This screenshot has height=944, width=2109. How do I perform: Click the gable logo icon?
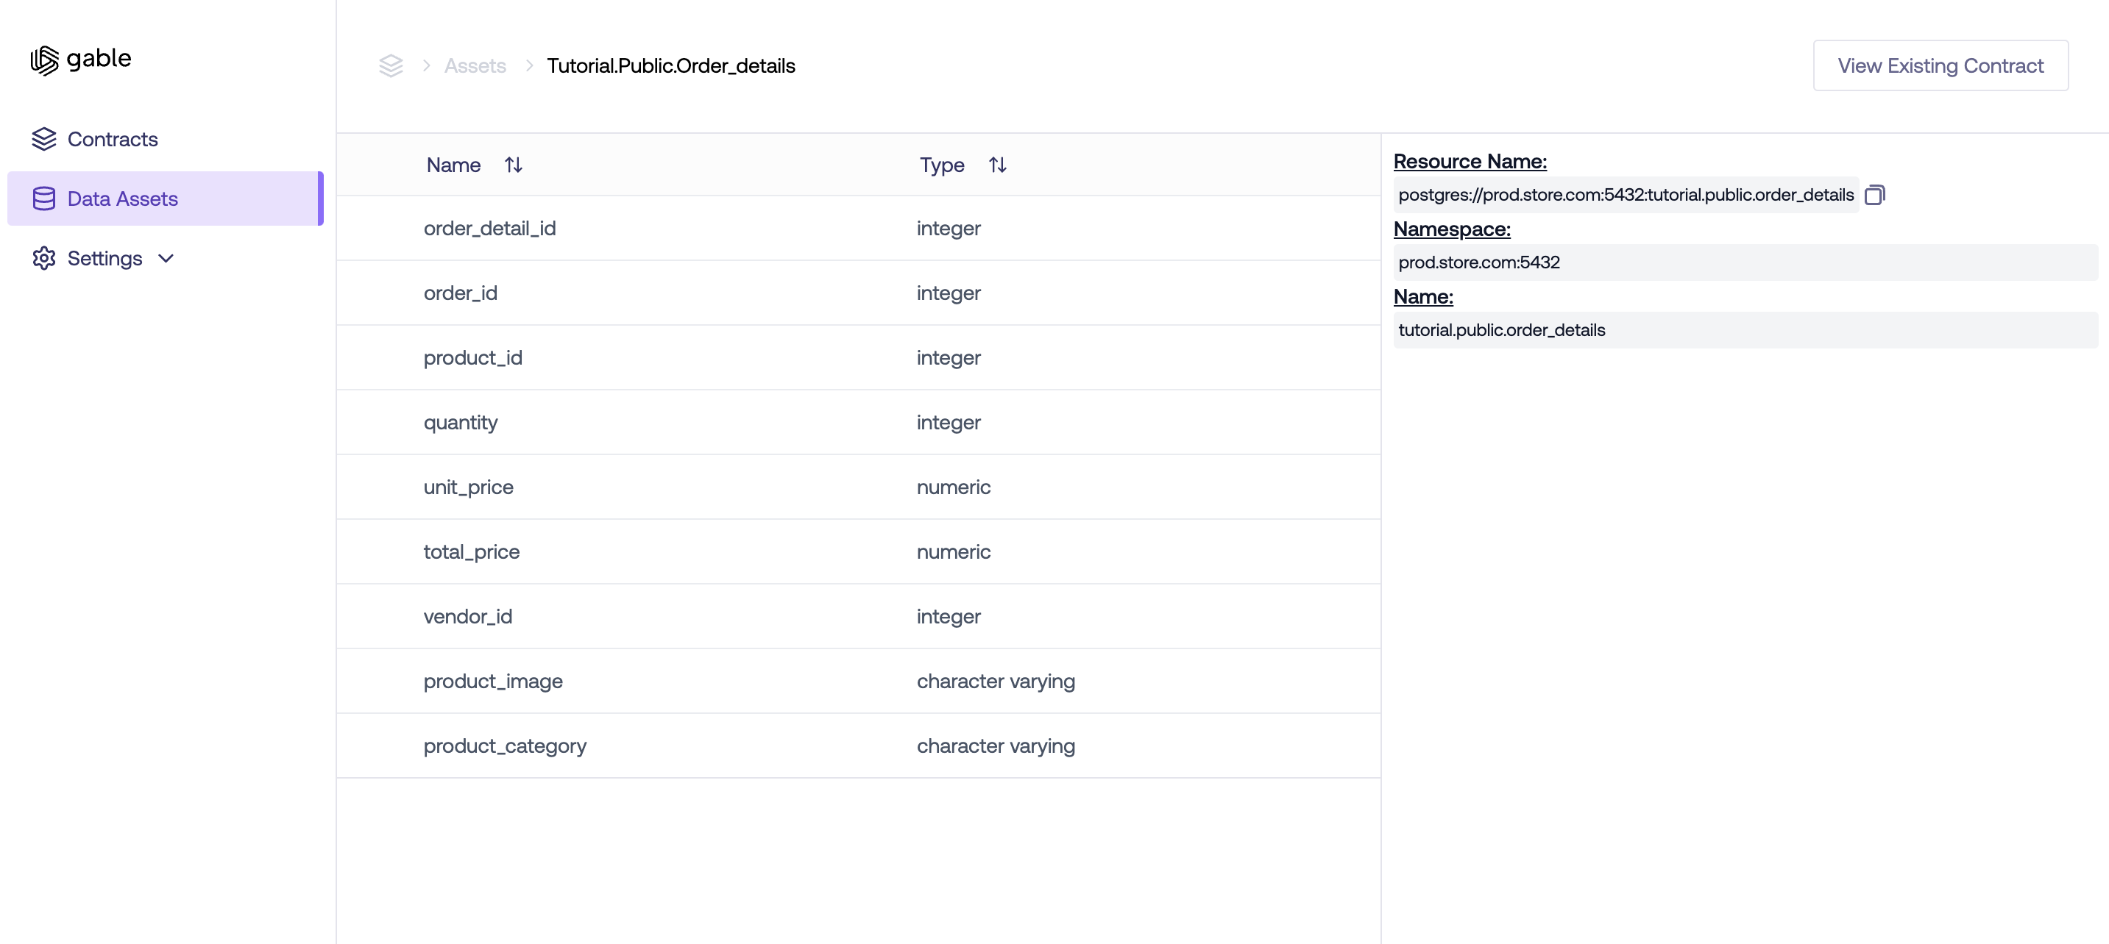[45, 60]
